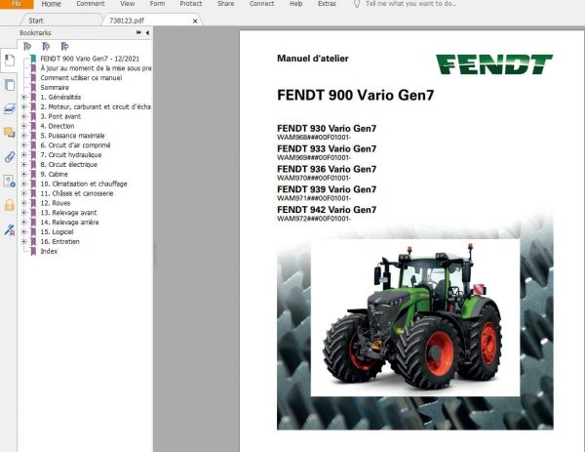The image size is (585, 452).
Task: Expand the '8. Circuit électrique' bookmark
Action: 23,165
